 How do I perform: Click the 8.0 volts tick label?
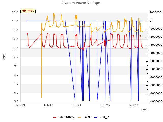(16, 75)
